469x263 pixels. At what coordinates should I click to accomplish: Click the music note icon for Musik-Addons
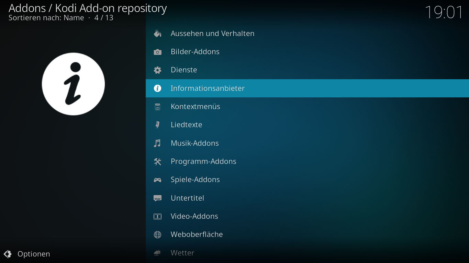pos(157,143)
